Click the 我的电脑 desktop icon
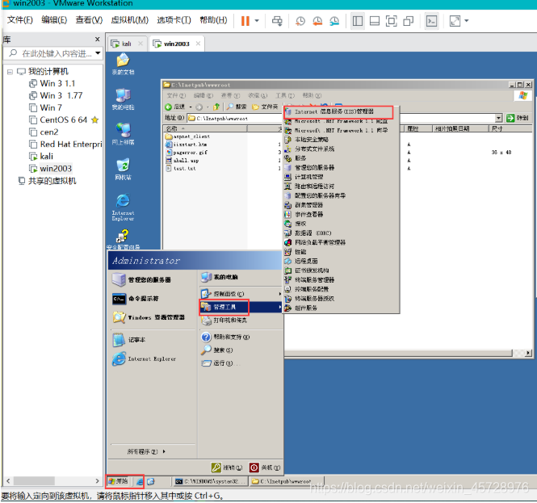 [123, 99]
